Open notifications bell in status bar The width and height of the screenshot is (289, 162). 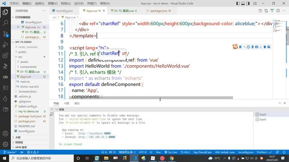tap(284, 152)
